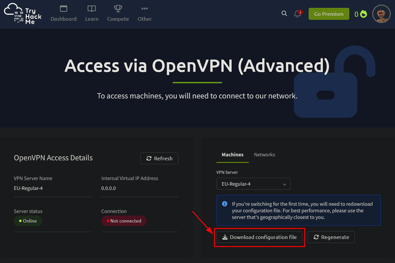Click the streak flame icon

click(x=363, y=14)
